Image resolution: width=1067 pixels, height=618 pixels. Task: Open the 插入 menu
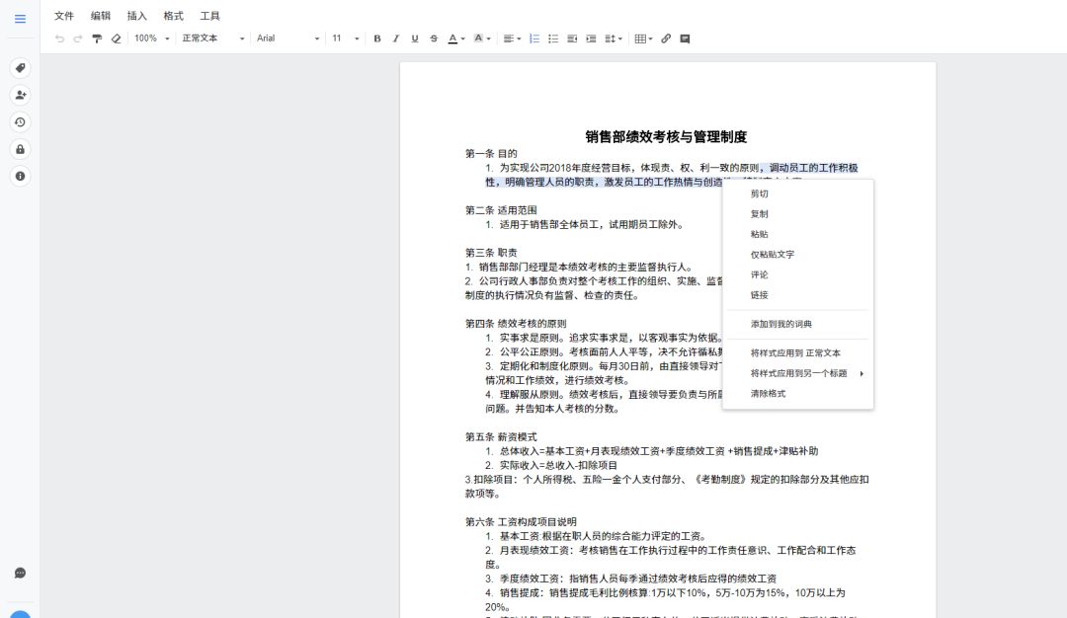pos(137,16)
